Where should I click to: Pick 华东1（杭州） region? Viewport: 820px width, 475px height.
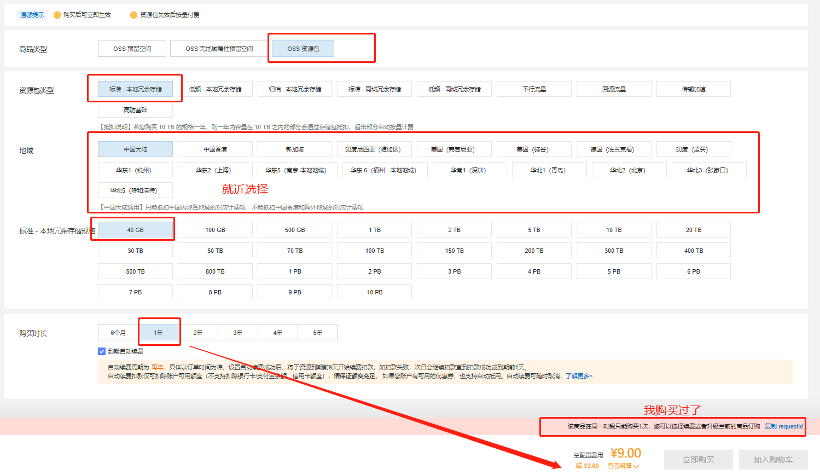(135, 170)
